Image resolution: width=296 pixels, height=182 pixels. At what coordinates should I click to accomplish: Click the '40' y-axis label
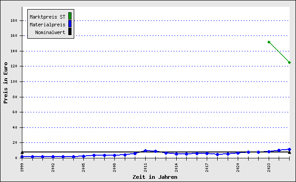[15, 127]
